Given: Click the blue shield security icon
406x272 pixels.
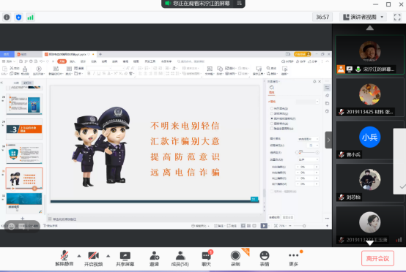Looking at the screenshot, I should pos(18,18).
